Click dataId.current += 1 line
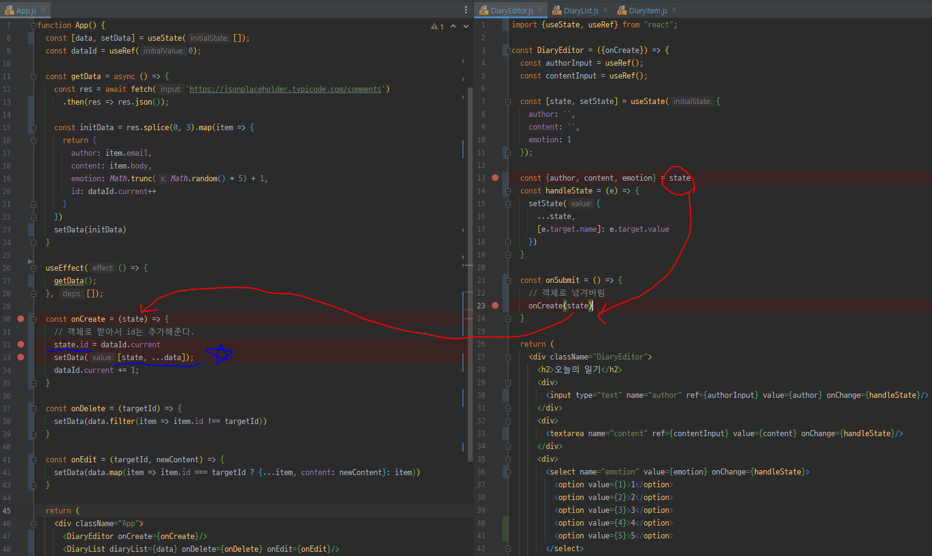932x556 pixels. point(96,370)
